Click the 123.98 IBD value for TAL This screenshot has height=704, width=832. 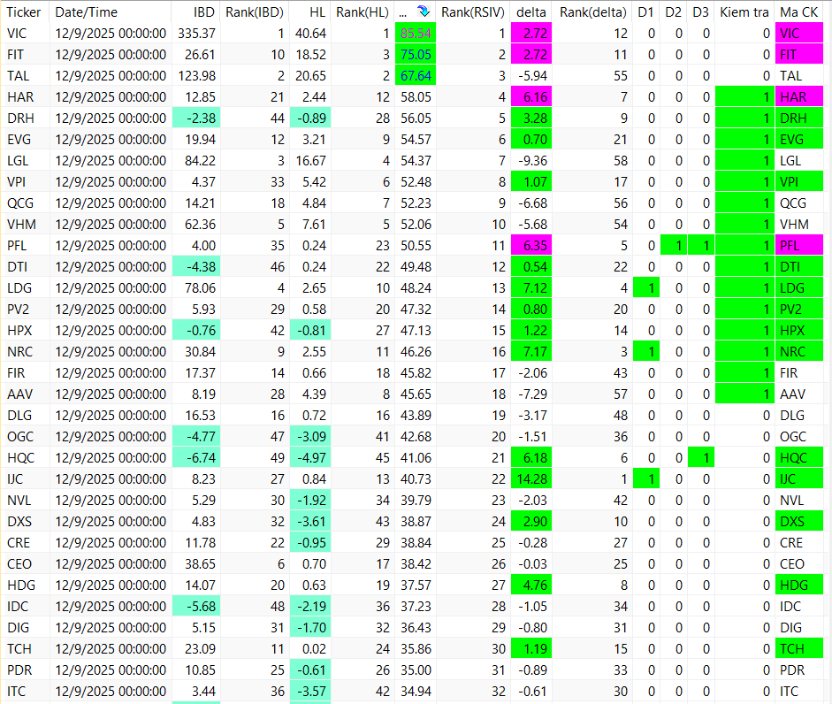click(x=197, y=76)
